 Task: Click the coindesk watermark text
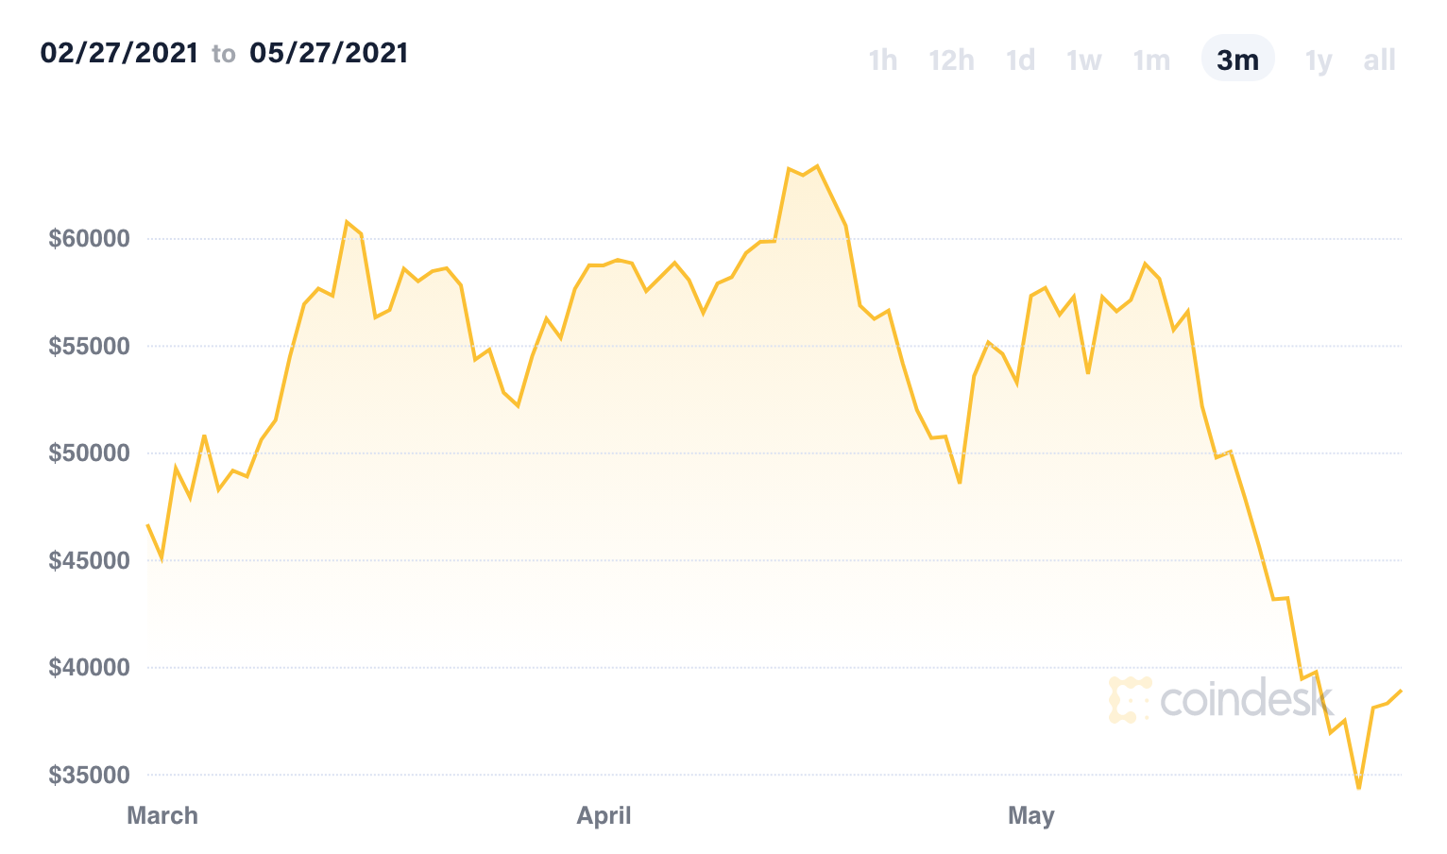point(1245,700)
